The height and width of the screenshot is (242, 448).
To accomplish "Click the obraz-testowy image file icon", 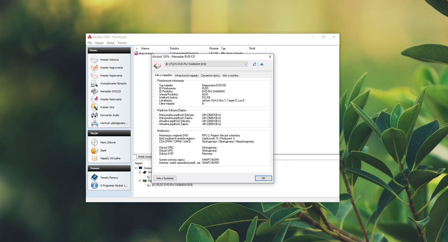I will click(x=136, y=53).
